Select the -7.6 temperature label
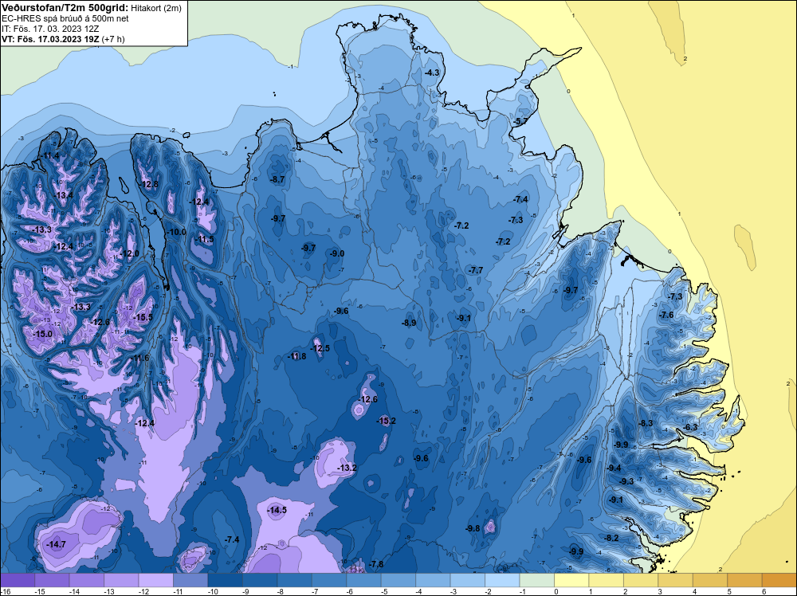797x596 pixels. coord(667,316)
